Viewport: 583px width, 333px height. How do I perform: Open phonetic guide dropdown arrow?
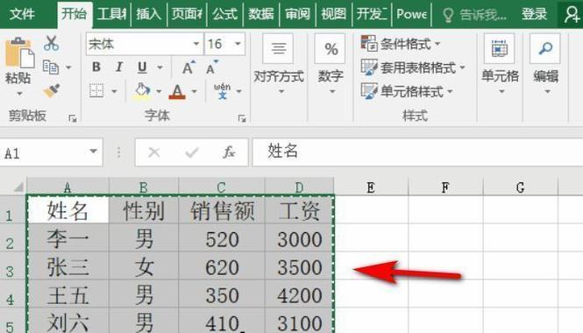[239, 91]
